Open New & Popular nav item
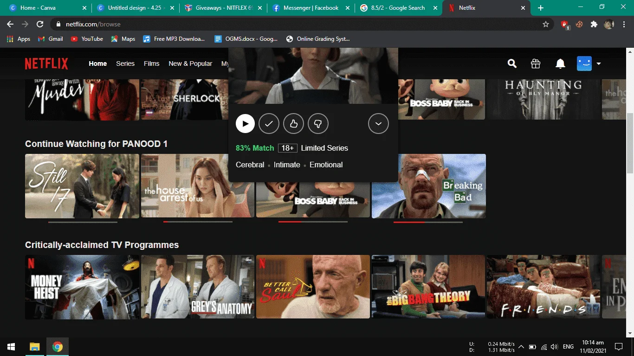The image size is (634, 356). pyautogui.click(x=190, y=64)
